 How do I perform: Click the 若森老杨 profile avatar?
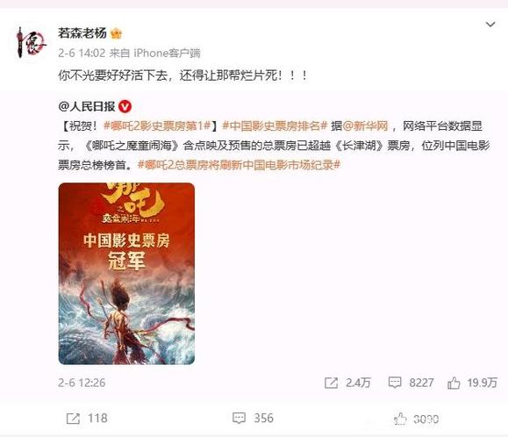click(x=32, y=42)
